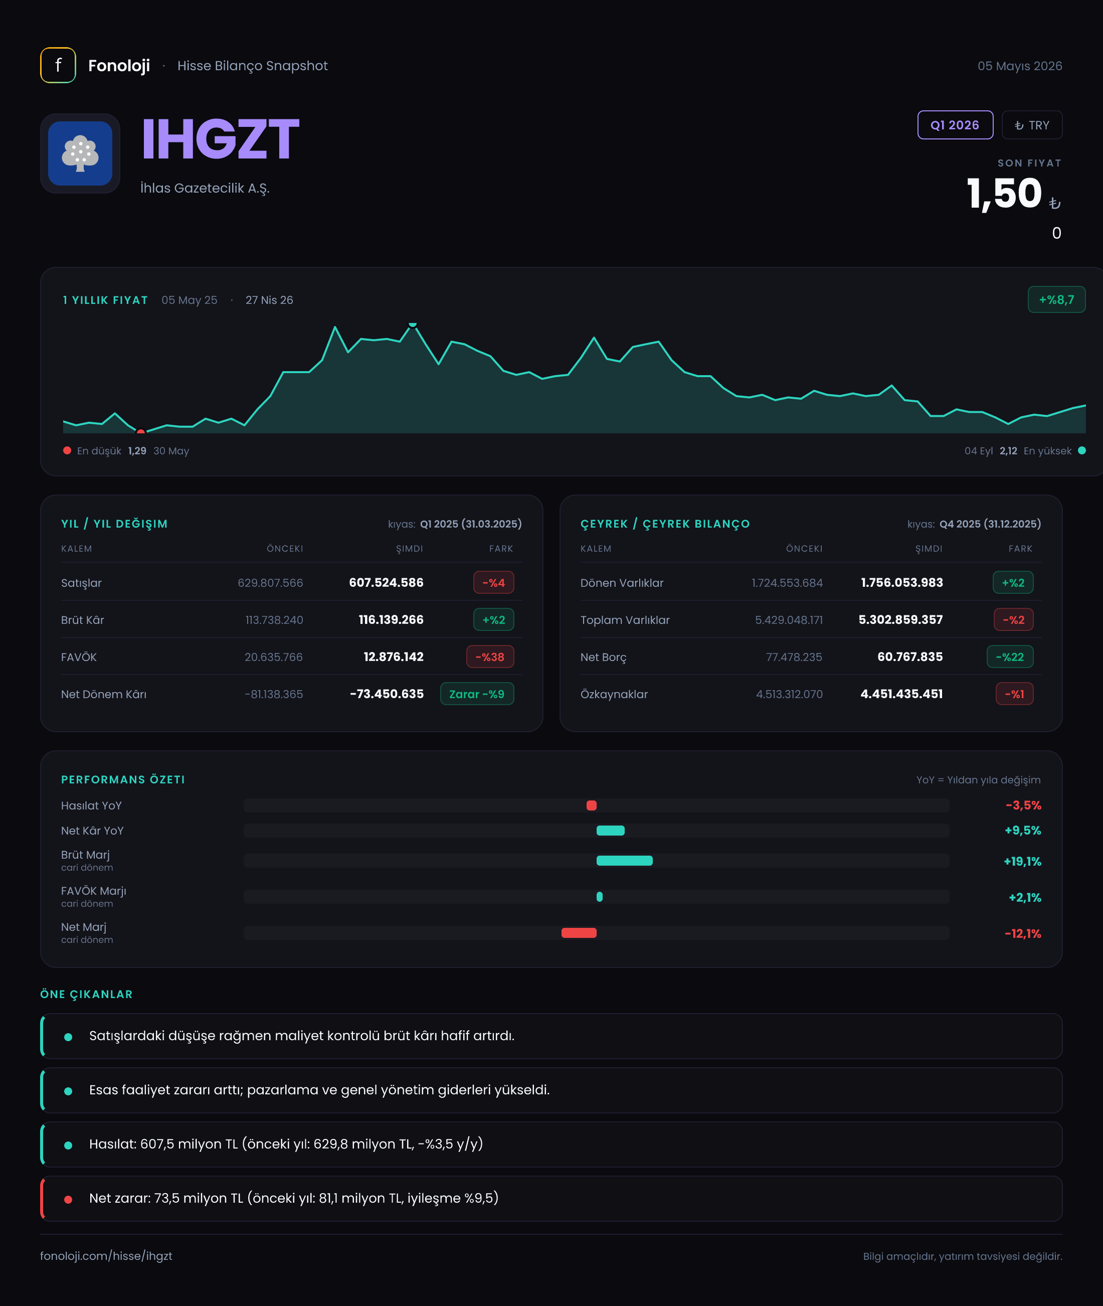Click the -12,1% Net Marj value

coord(1022,933)
